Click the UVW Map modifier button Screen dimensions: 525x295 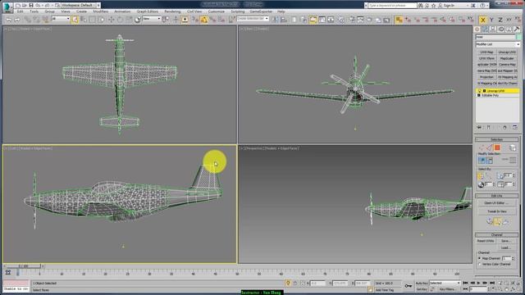pos(486,52)
